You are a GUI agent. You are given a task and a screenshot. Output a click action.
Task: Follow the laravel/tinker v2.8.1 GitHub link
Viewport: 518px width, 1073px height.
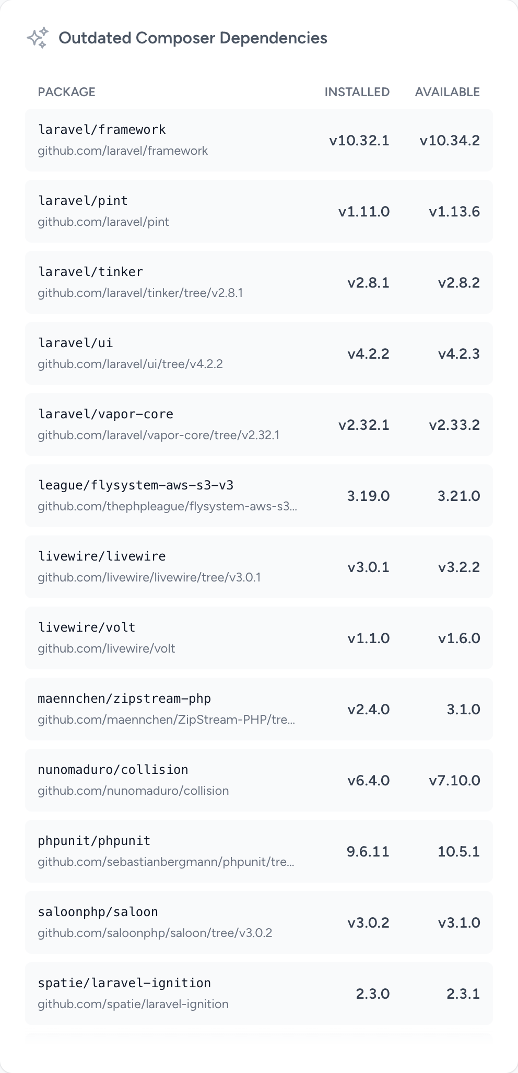140,293
